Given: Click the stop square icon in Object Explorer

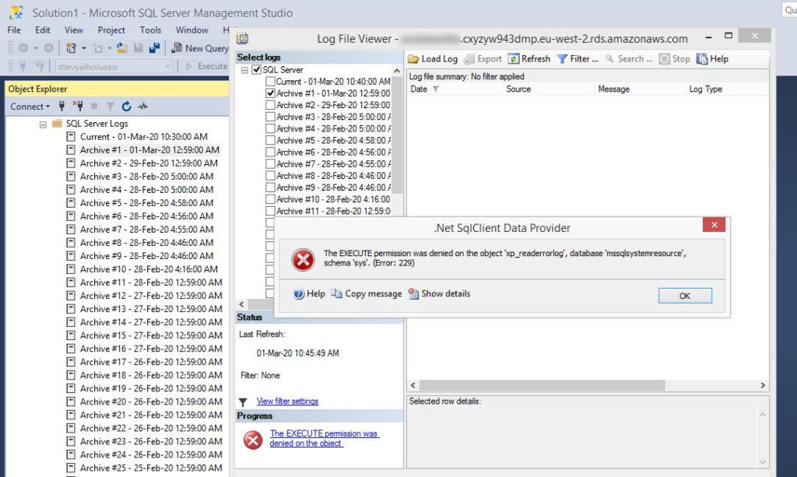Looking at the screenshot, I should (94, 106).
